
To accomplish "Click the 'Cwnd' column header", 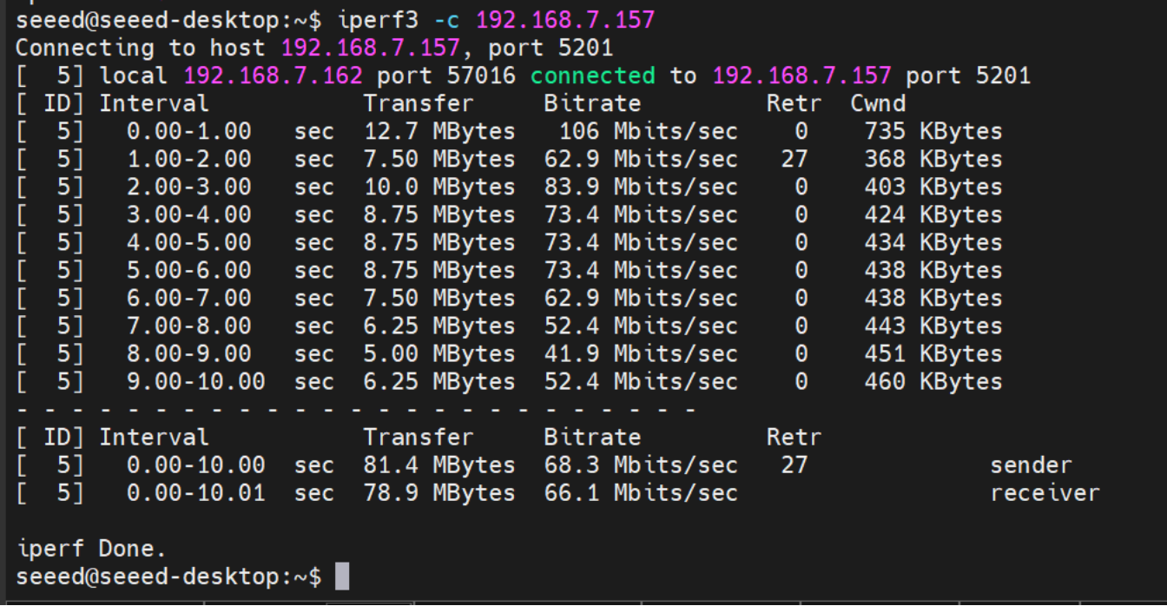I will click(x=878, y=103).
